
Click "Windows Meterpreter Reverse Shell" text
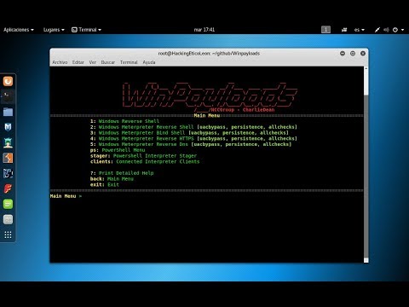(146, 127)
